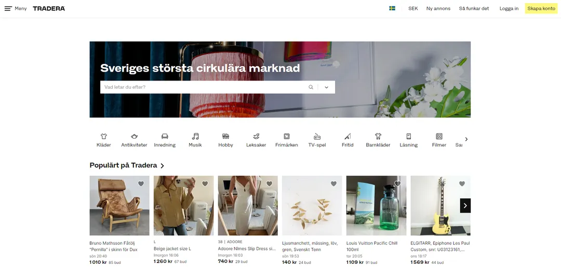Open the Musik category
This screenshot has width=561, height=269.
(195, 140)
